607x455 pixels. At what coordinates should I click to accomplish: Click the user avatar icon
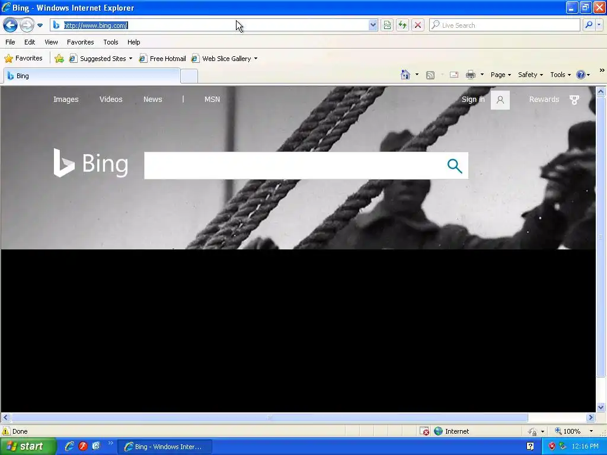[500, 100]
